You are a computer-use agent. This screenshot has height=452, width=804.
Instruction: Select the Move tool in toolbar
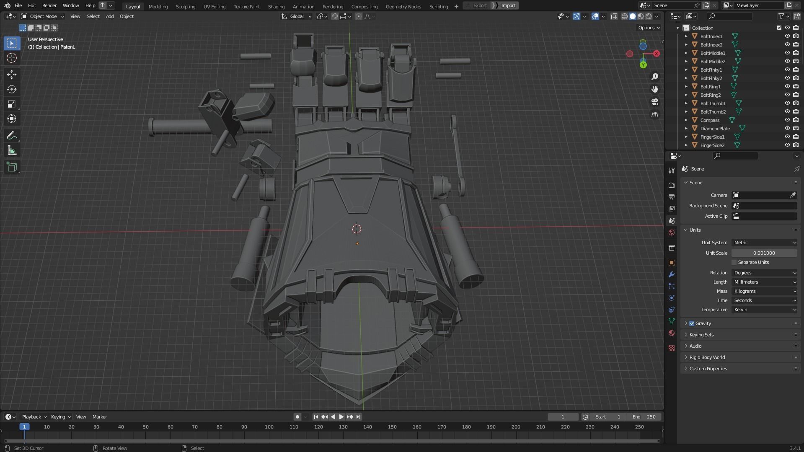[12, 75]
